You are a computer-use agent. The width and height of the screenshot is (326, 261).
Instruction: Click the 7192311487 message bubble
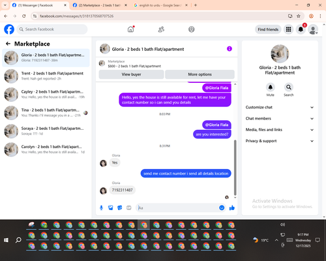click(122, 190)
